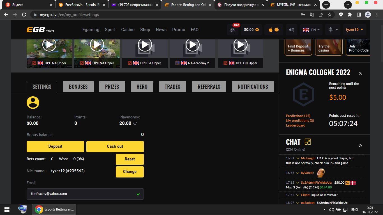Screen dimensions: 383x215
Task: Open the taskbar volume control
Action: click(x=332, y=209)
